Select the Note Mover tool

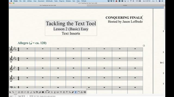point(67,92)
